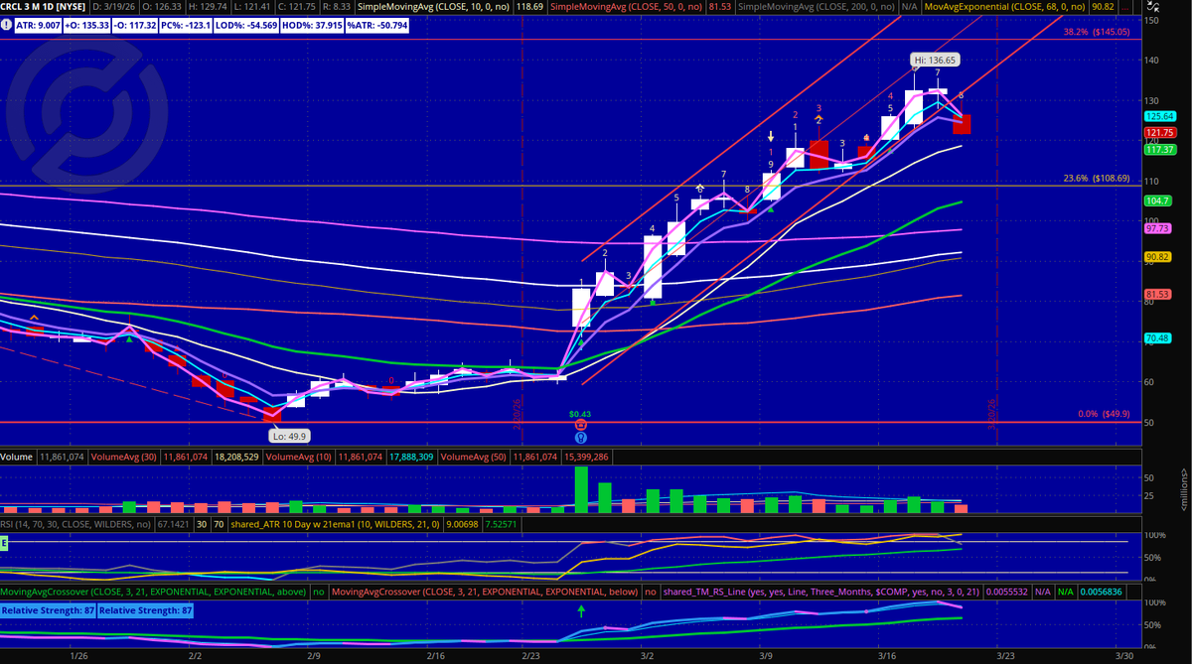Click the $0.43 earnings value label
This screenshot has width=1192, height=664.
(580, 413)
